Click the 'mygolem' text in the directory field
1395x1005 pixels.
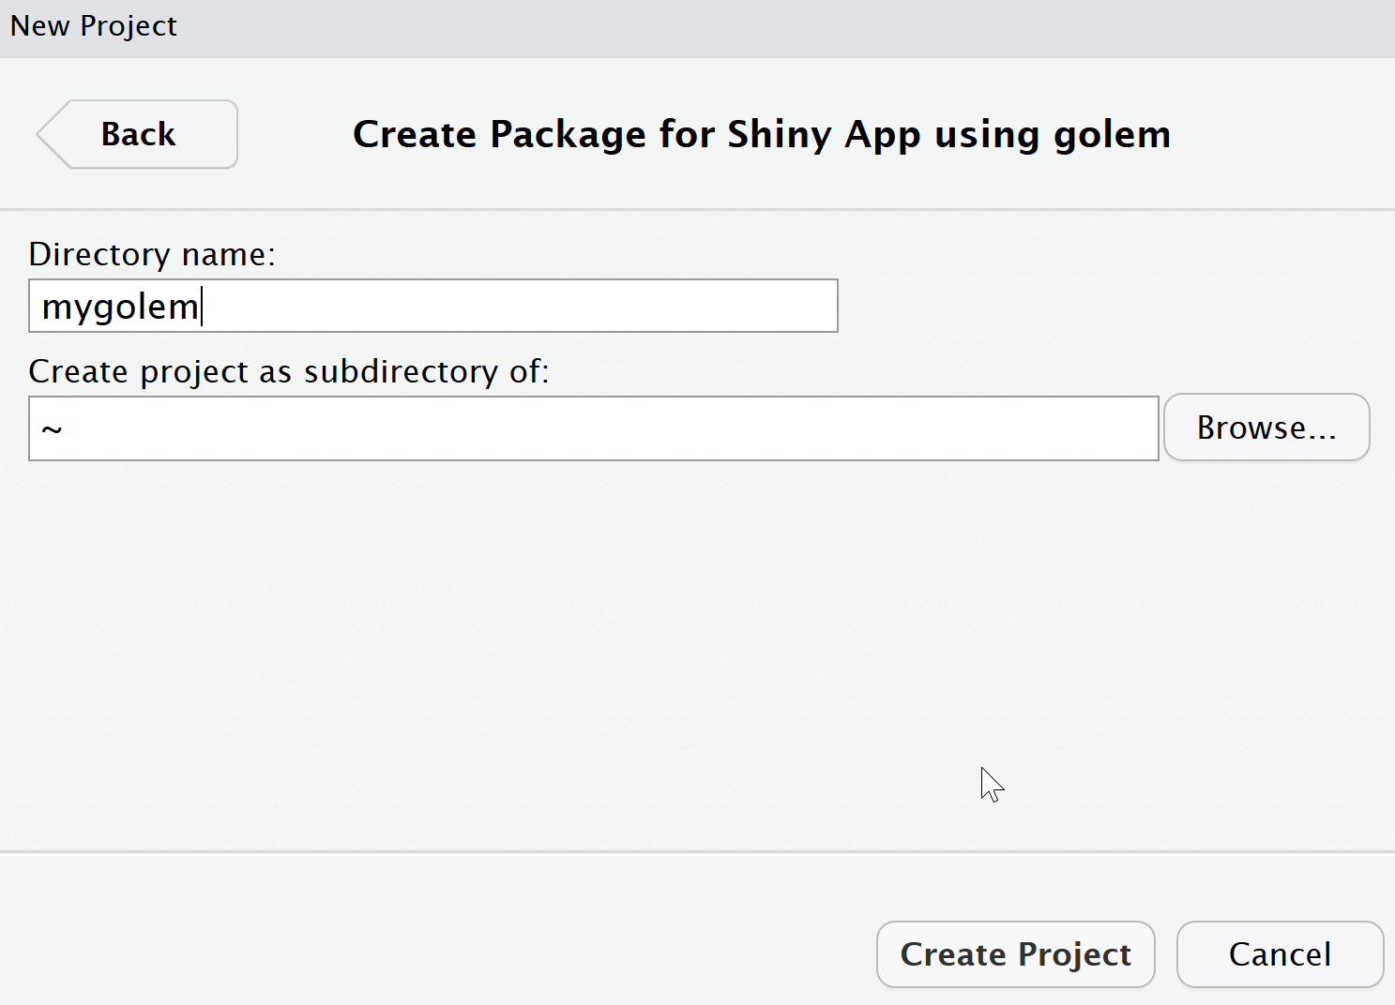[120, 307]
